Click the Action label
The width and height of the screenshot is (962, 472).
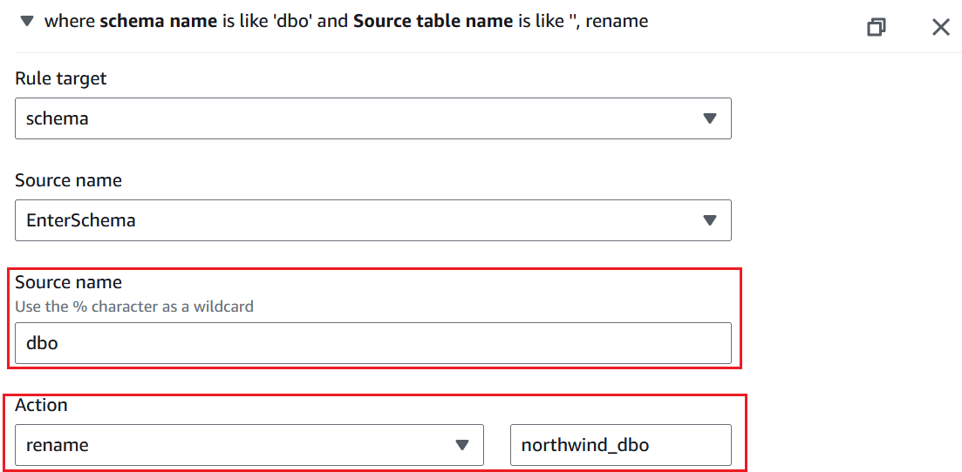point(41,405)
